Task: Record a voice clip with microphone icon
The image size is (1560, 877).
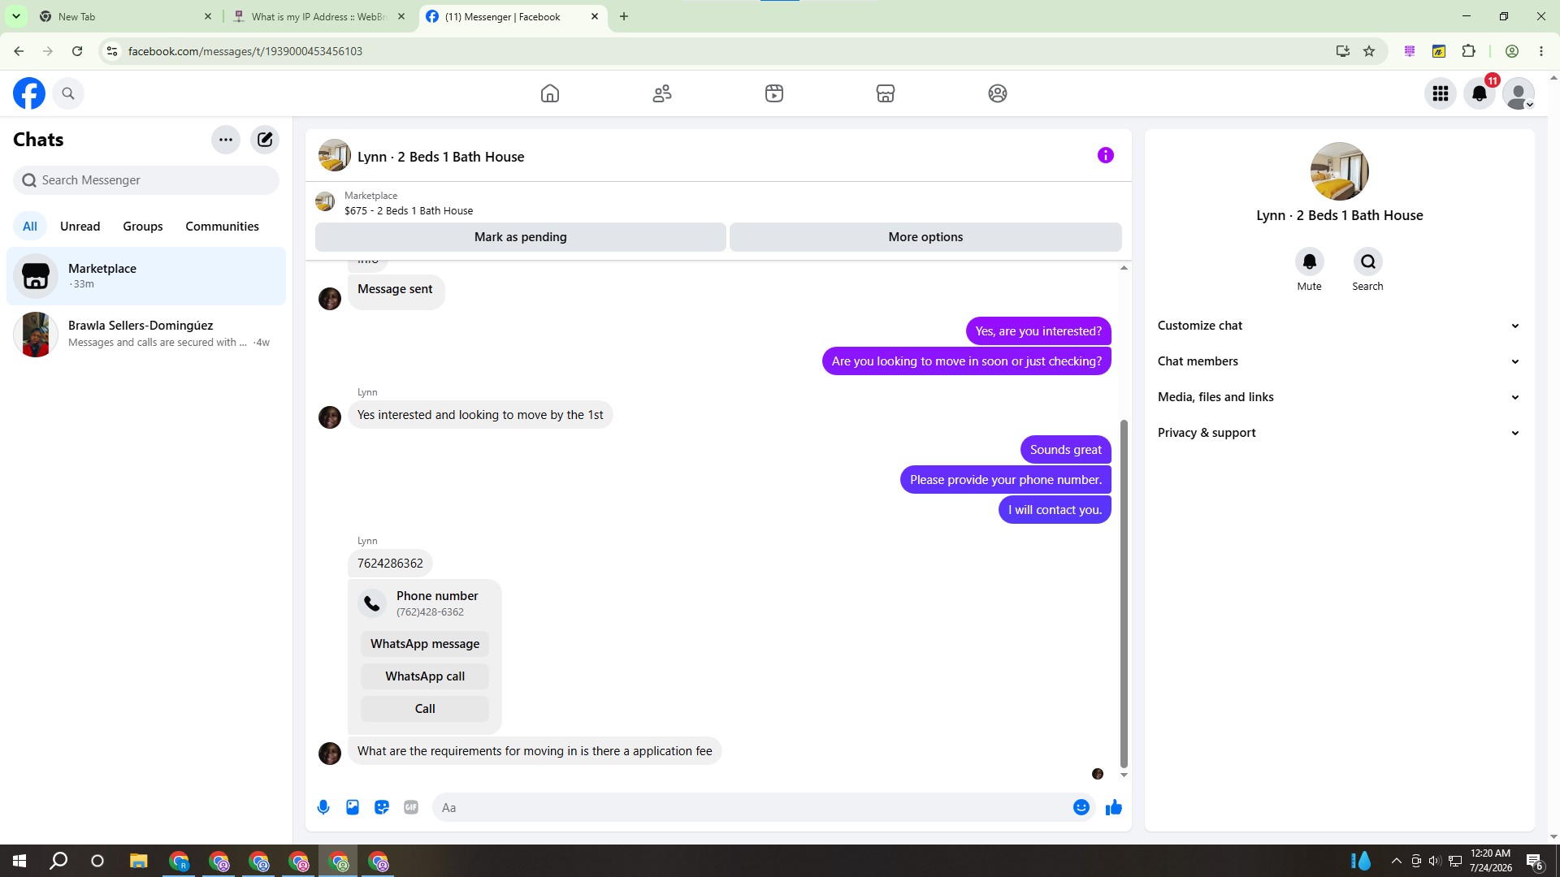Action: pos(323,807)
